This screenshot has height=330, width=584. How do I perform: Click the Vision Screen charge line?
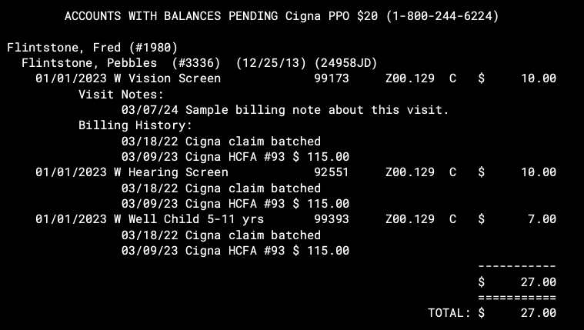point(295,78)
